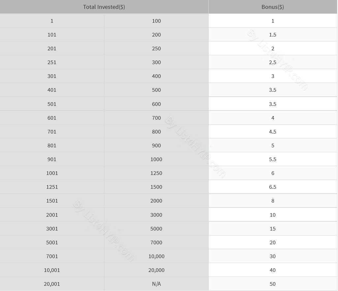This screenshot has height=291, width=338.
Task: Click the bonus value 4.5
Action: pyautogui.click(x=273, y=132)
